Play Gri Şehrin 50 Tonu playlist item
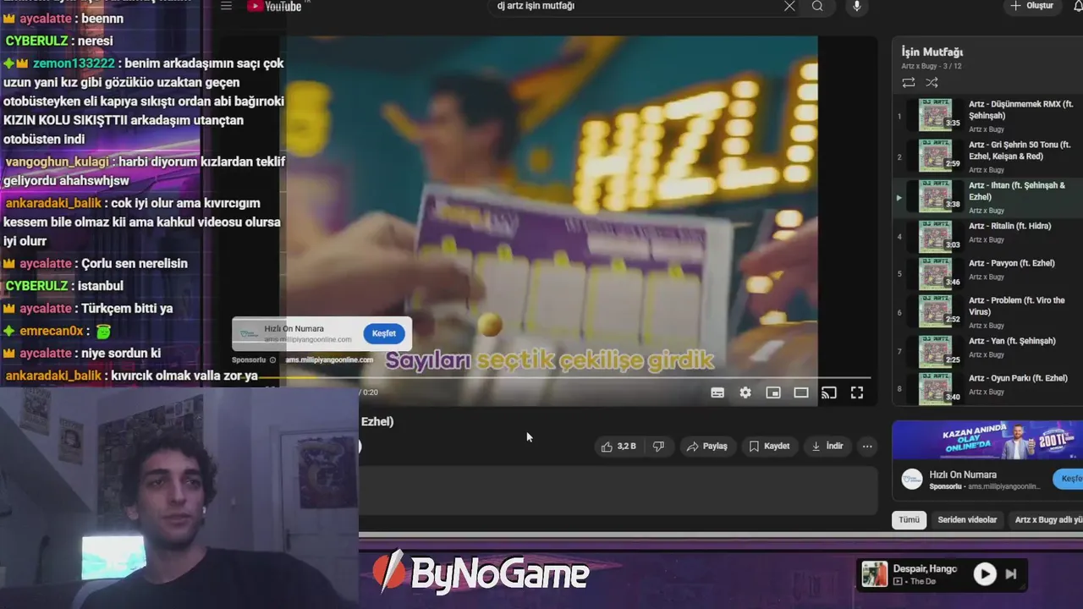1083x609 pixels. coord(988,156)
